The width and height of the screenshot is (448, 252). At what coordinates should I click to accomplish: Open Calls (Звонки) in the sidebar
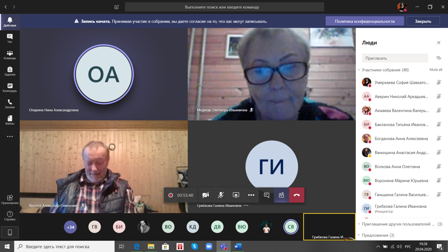tap(10, 104)
